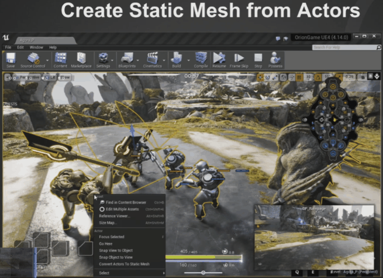Click the slider handle below mana bar

(203, 273)
